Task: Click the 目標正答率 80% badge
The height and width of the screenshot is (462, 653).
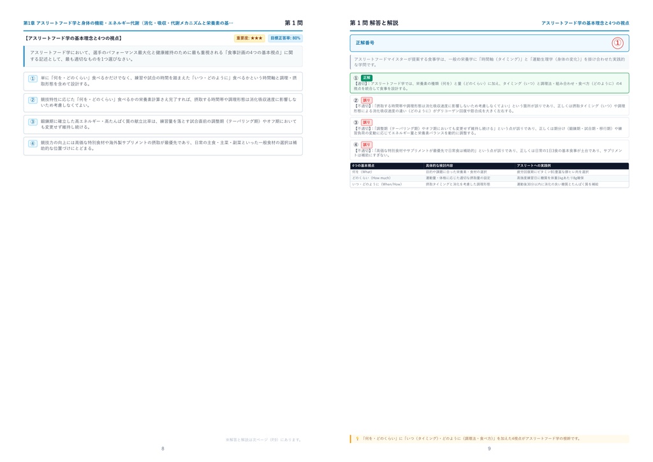Action: [x=285, y=38]
